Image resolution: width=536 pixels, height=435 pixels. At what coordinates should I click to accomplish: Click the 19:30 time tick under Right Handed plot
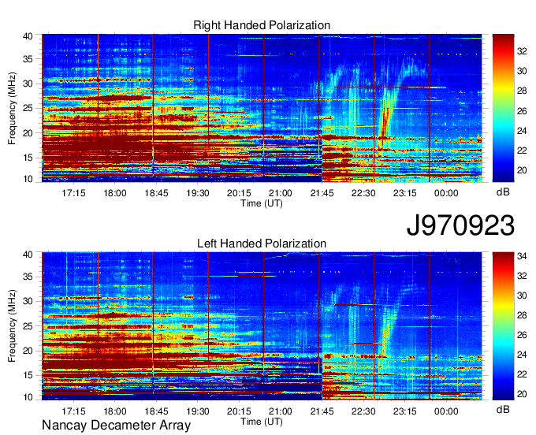tap(198, 193)
